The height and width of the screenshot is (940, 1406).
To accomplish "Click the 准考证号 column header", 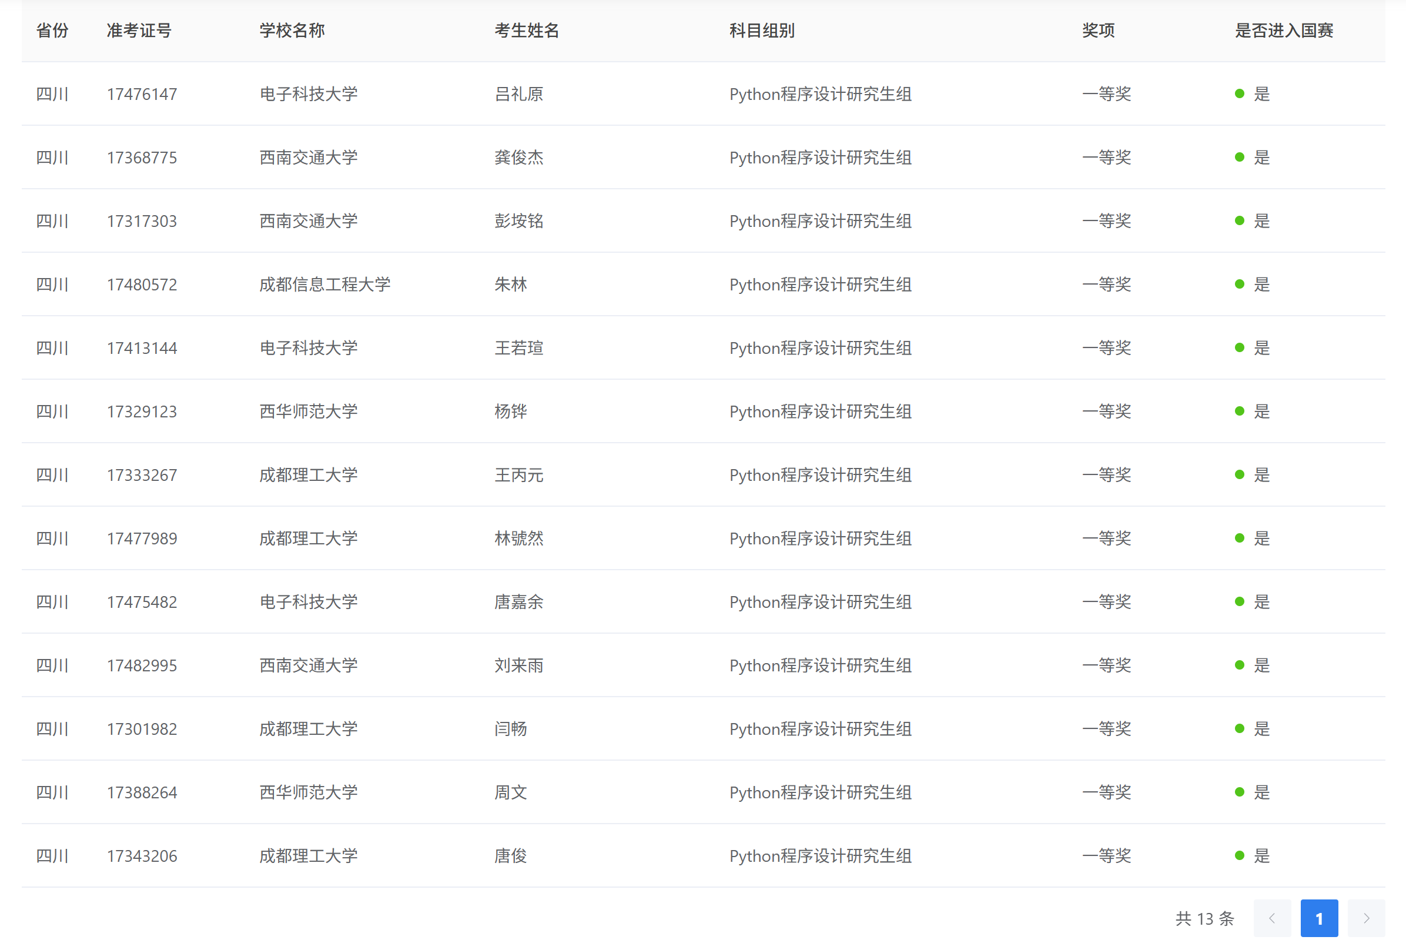I will click(x=139, y=31).
